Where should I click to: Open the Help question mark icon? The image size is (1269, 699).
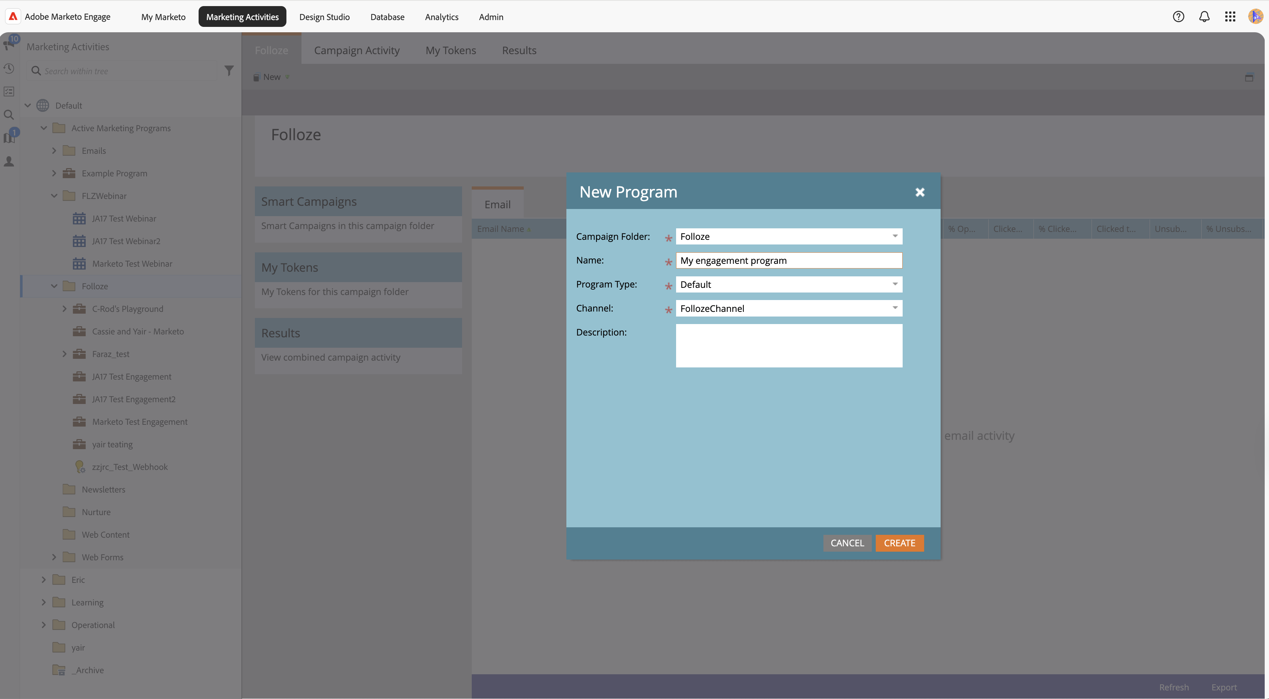click(x=1178, y=17)
